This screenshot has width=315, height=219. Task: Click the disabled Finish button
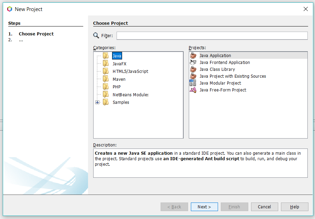coord(234,207)
